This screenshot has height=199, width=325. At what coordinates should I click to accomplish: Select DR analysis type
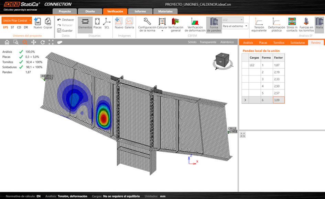tap(26, 27)
